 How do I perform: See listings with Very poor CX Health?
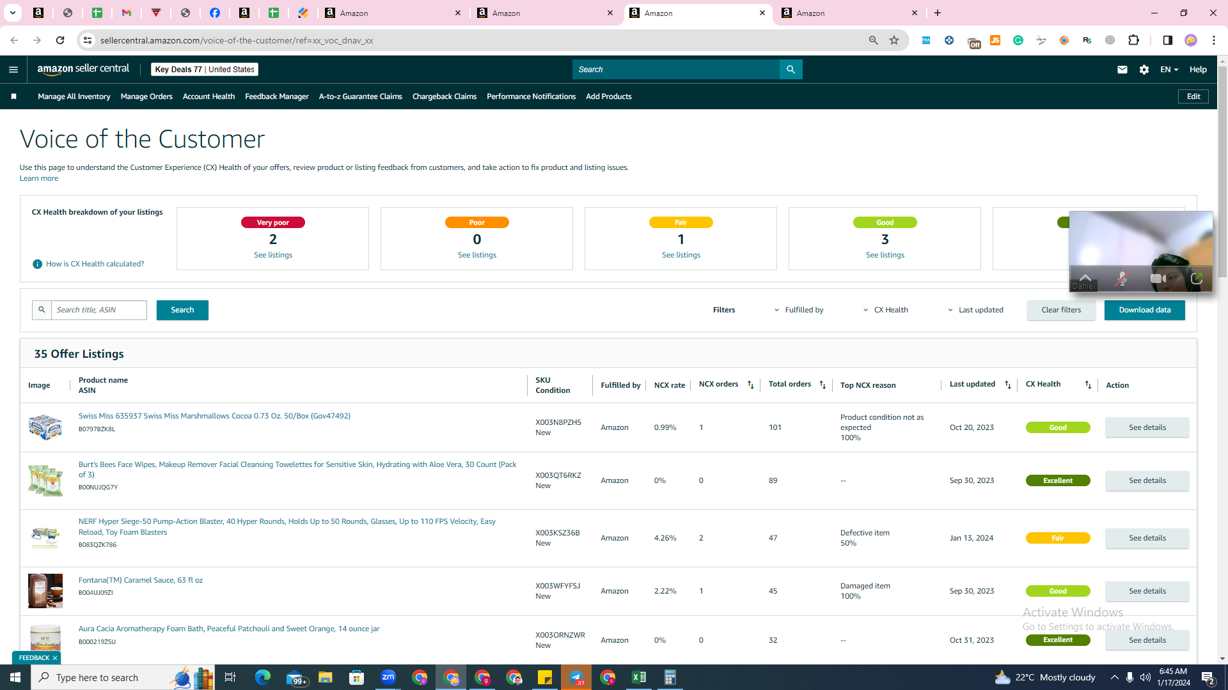[273, 255]
